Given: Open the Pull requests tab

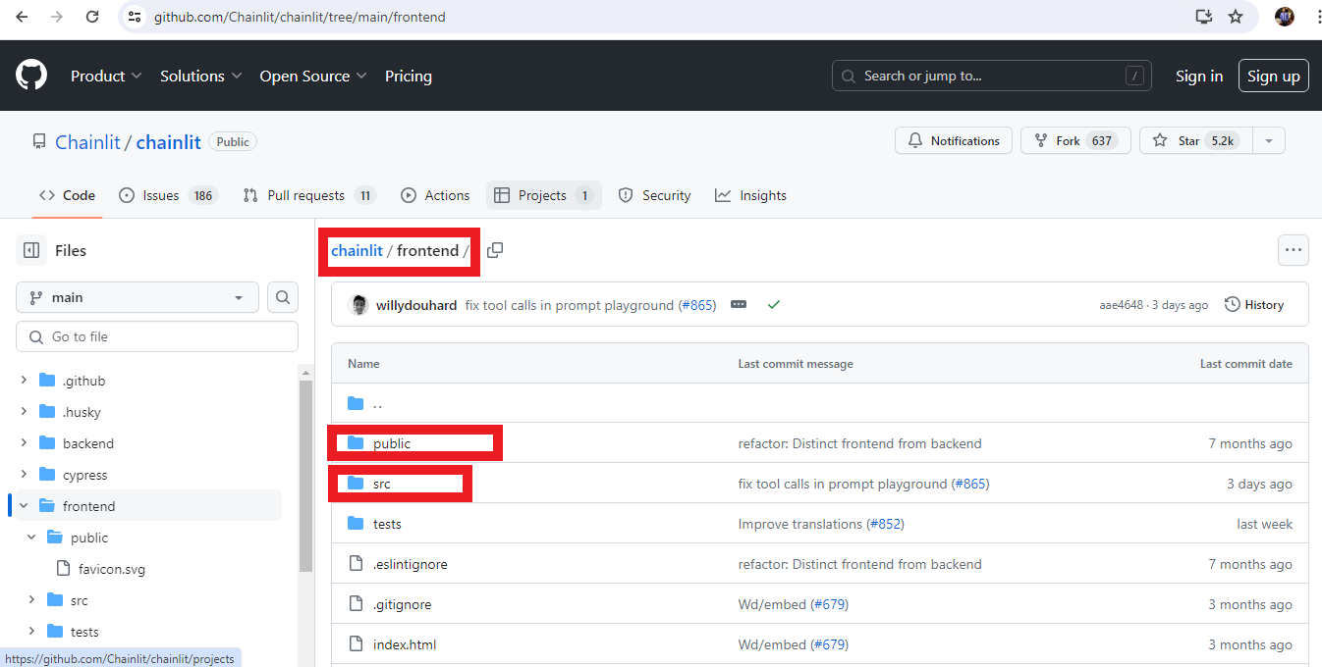Looking at the screenshot, I should 308,194.
